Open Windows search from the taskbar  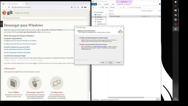coord(176,6)
